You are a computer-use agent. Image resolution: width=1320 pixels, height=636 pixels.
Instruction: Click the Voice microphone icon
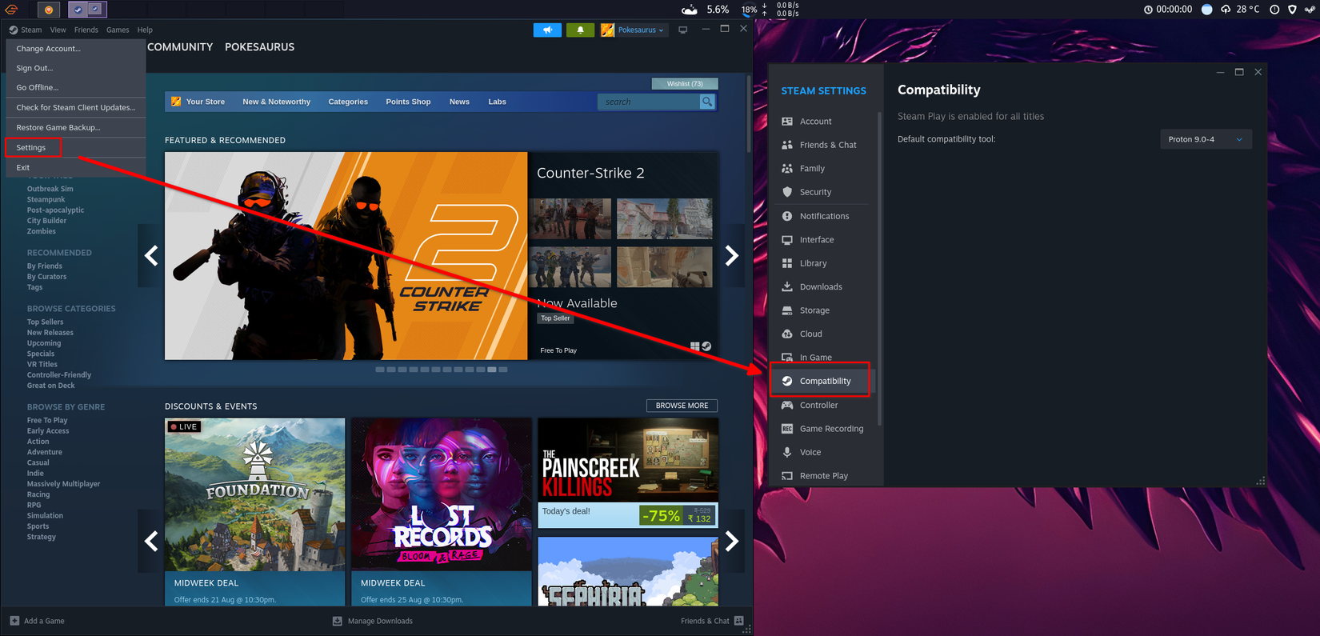(787, 452)
